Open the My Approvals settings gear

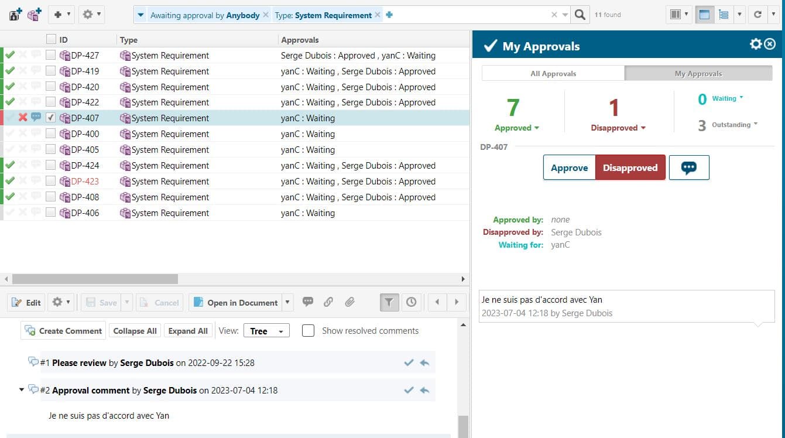pos(756,45)
